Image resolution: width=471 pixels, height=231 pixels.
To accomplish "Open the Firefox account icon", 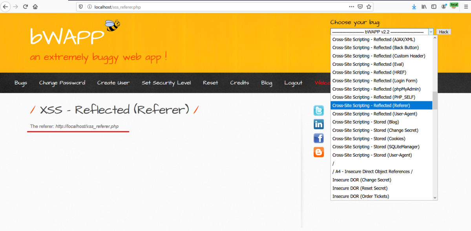I will (444, 7).
